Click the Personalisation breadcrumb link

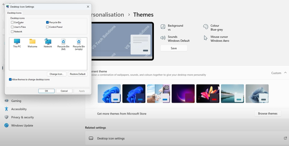108,15
